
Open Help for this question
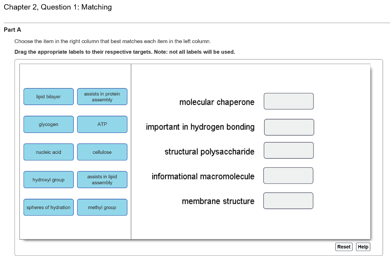[x=363, y=246]
